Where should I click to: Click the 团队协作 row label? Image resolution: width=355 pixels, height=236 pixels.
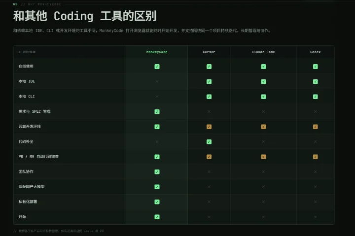[26, 171]
